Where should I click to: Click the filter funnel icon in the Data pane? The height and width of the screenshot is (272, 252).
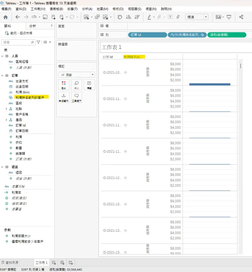(x=38, y=42)
